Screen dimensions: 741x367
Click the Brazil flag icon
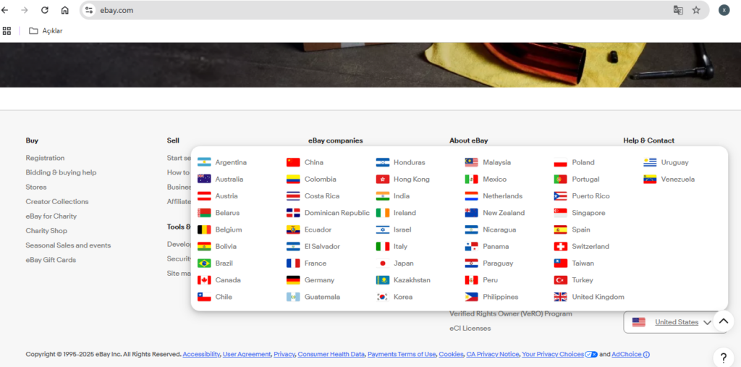pos(204,263)
